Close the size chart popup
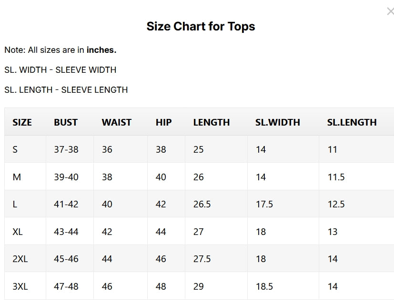 pos(390,11)
